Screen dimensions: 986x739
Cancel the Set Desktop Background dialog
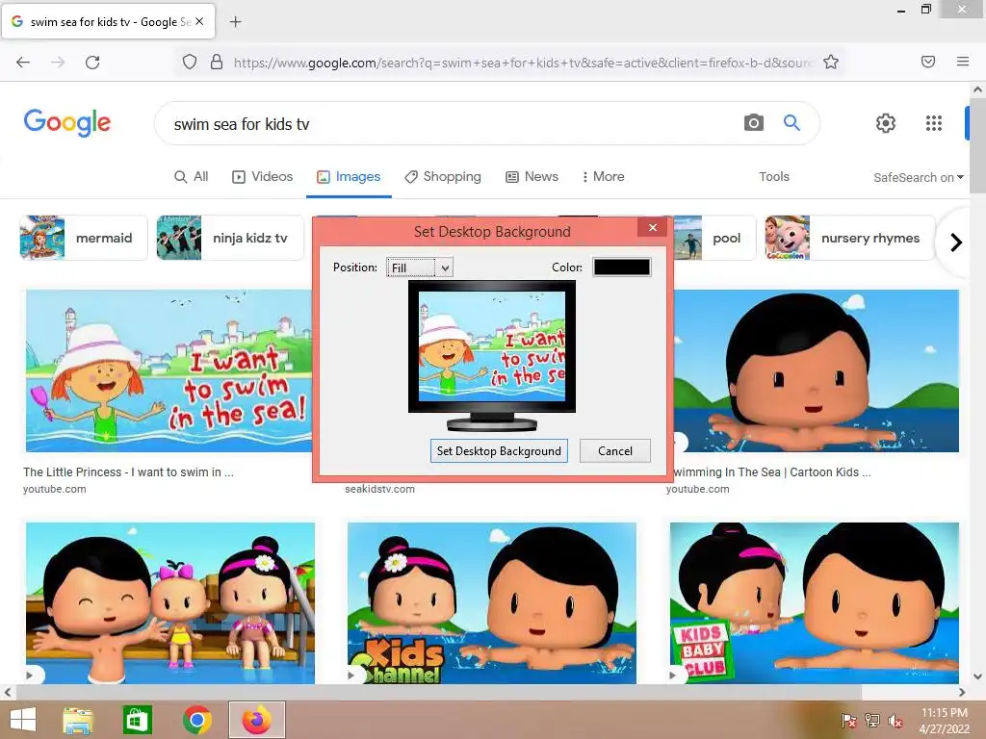pyautogui.click(x=615, y=451)
